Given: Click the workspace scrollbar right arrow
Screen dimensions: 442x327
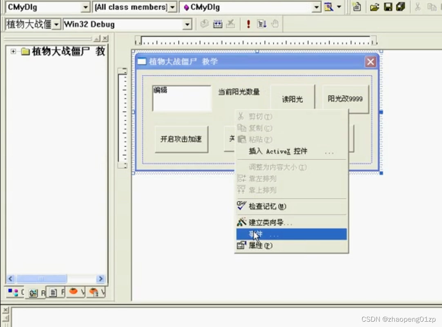Looking at the screenshot, I should [100, 279].
